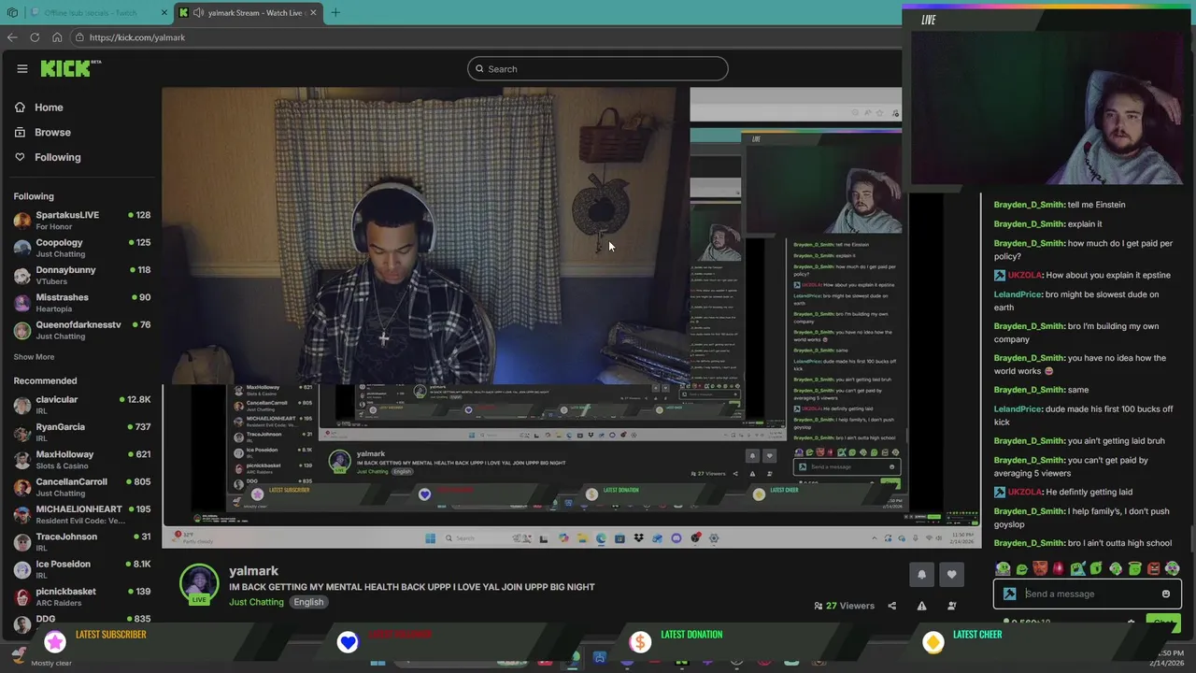Screen dimensions: 1196x673
Task: Open Following in the sidebar
Action: [48, 157]
